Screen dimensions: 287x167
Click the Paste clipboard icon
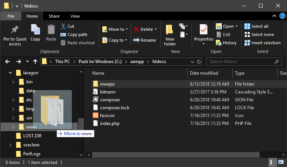[x=51, y=30]
